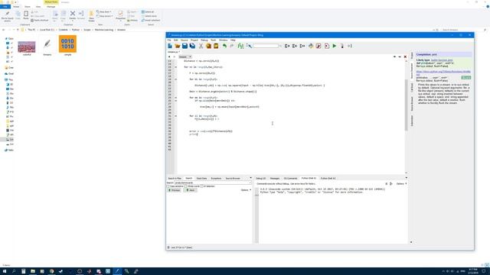Click Pin to Quick access in Explorer ribbon
The height and width of the screenshot is (275, 490).
coord(7,15)
